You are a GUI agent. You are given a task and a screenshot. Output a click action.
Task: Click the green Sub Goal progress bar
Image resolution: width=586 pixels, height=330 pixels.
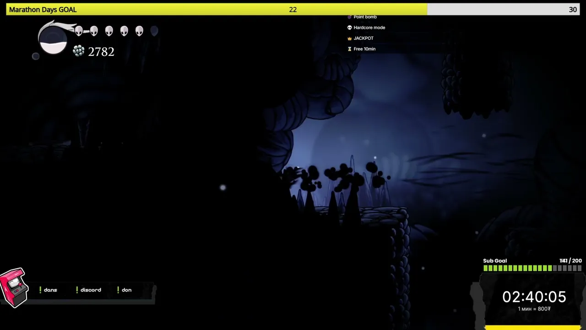point(532,268)
